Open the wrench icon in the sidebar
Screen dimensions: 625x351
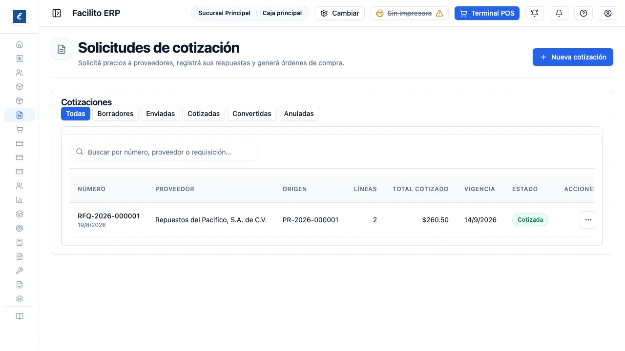point(20,271)
